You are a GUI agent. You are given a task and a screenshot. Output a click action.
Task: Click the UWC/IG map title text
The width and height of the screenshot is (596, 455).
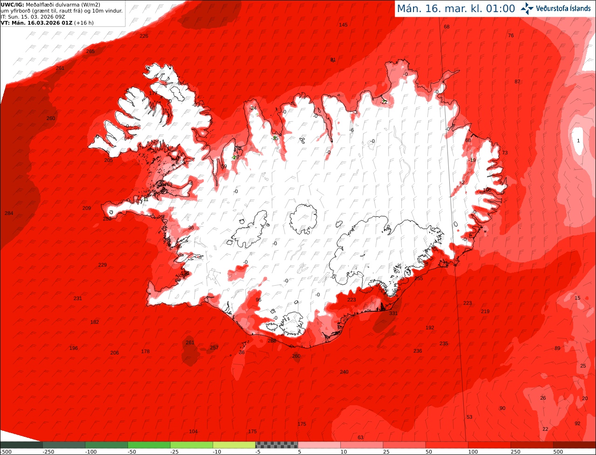coord(50,5)
